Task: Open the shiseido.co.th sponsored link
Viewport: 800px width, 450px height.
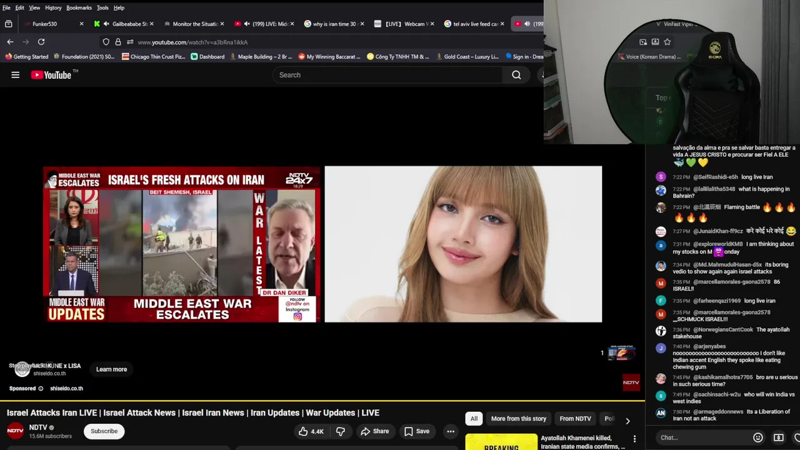Action: (66, 389)
